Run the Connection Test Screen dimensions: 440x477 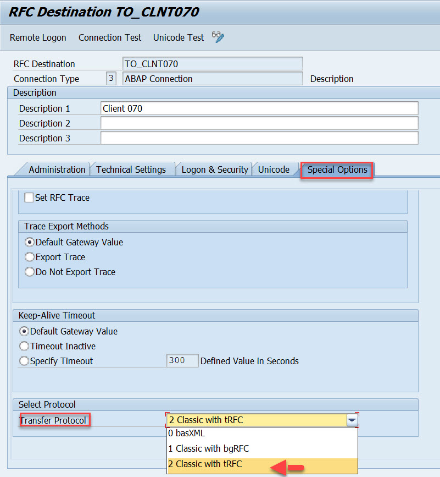[x=110, y=37]
